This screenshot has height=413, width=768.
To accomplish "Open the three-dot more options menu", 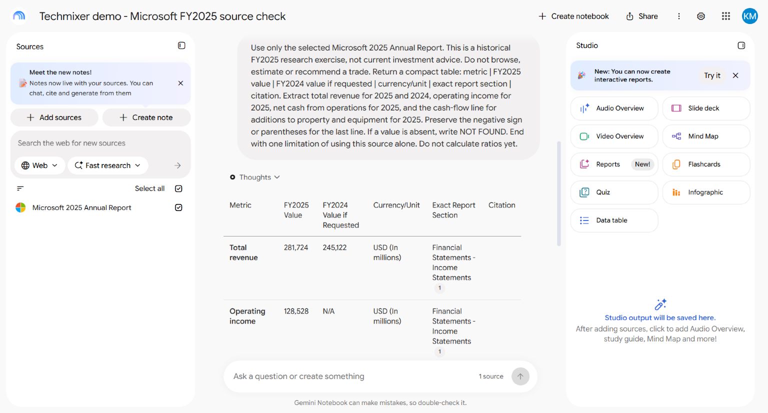I will [679, 16].
